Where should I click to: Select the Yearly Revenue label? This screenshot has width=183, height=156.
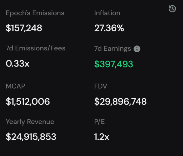point(30,122)
